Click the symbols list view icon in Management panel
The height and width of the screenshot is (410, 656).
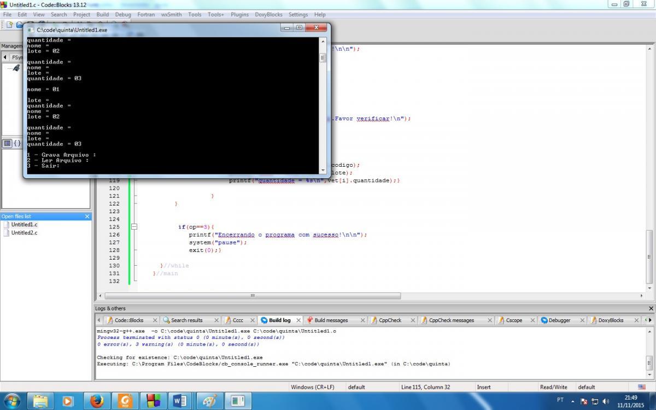click(x=7, y=143)
